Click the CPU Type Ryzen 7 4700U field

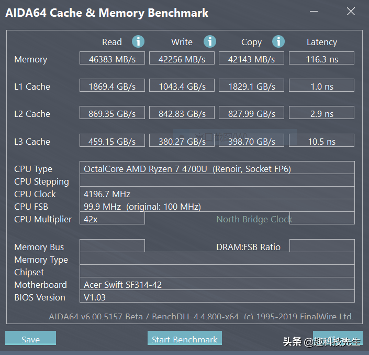[x=217, y=168]
